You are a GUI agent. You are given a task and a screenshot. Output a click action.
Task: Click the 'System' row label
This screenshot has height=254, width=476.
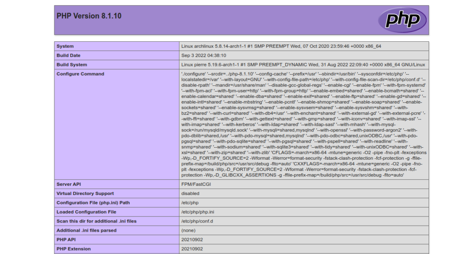coord(65,46)
